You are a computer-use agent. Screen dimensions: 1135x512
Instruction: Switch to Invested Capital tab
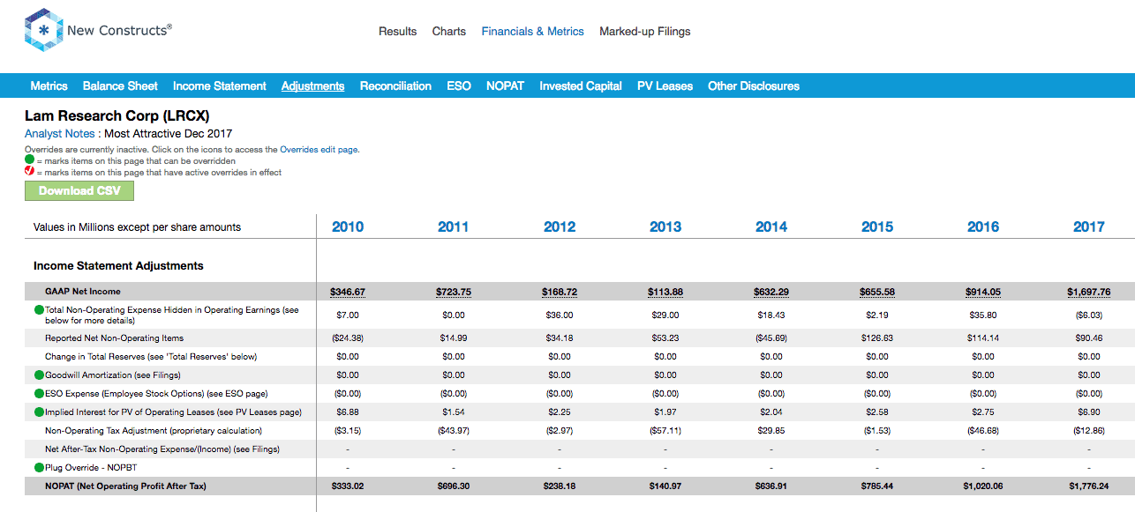(581, 85)
